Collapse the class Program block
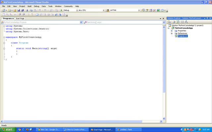212x132 pixels. click(4, 43)
